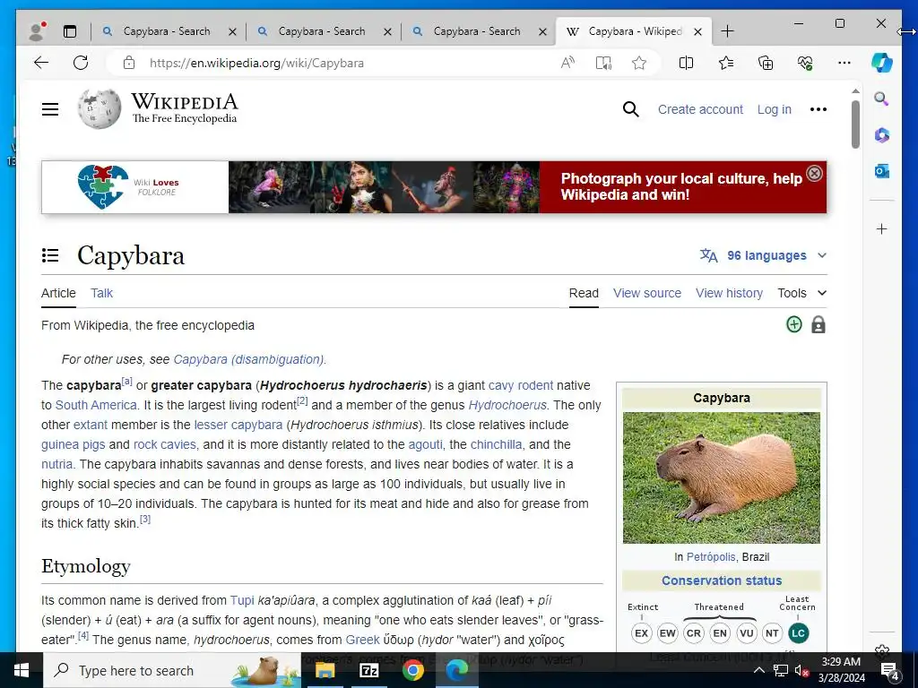Open the tab actions menu icon

tap(70, 31)
